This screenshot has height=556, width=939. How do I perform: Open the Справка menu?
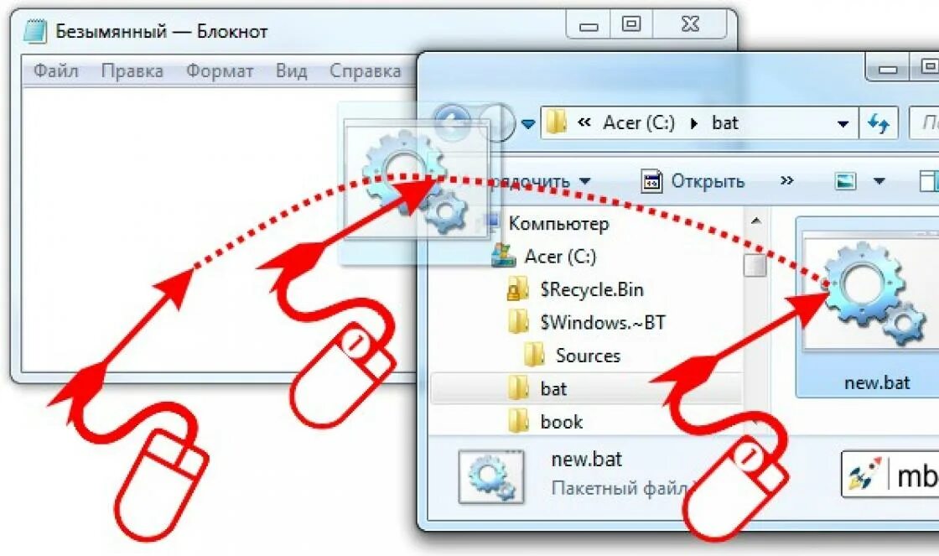click(366, 70)
